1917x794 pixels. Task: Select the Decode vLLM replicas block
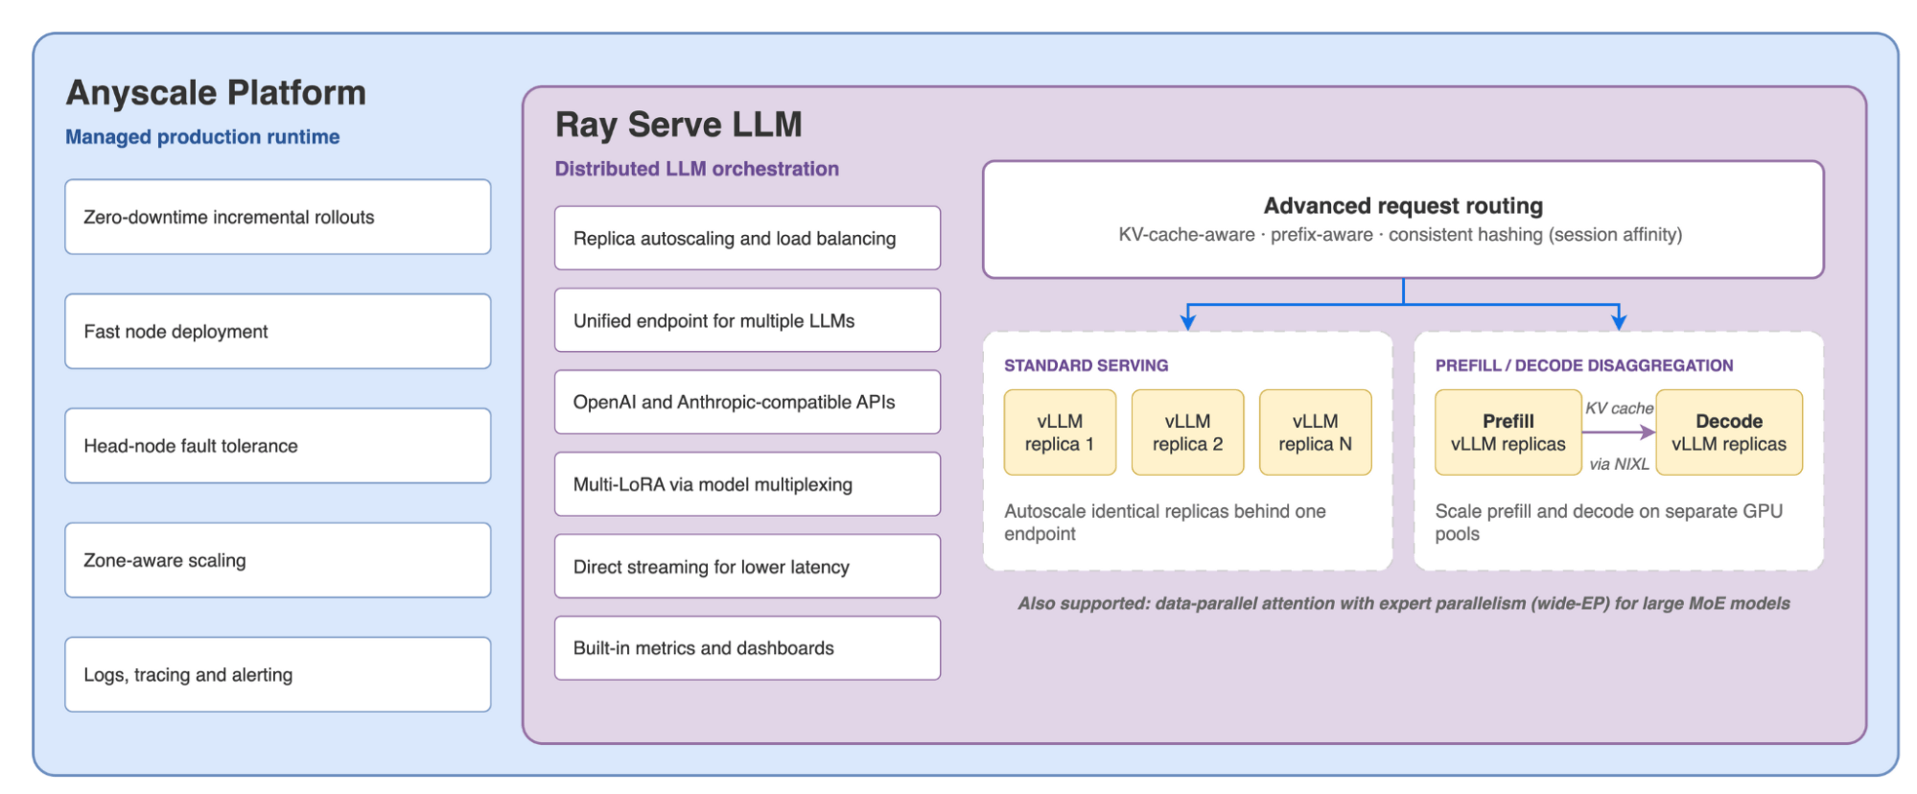coord(1729,432)
